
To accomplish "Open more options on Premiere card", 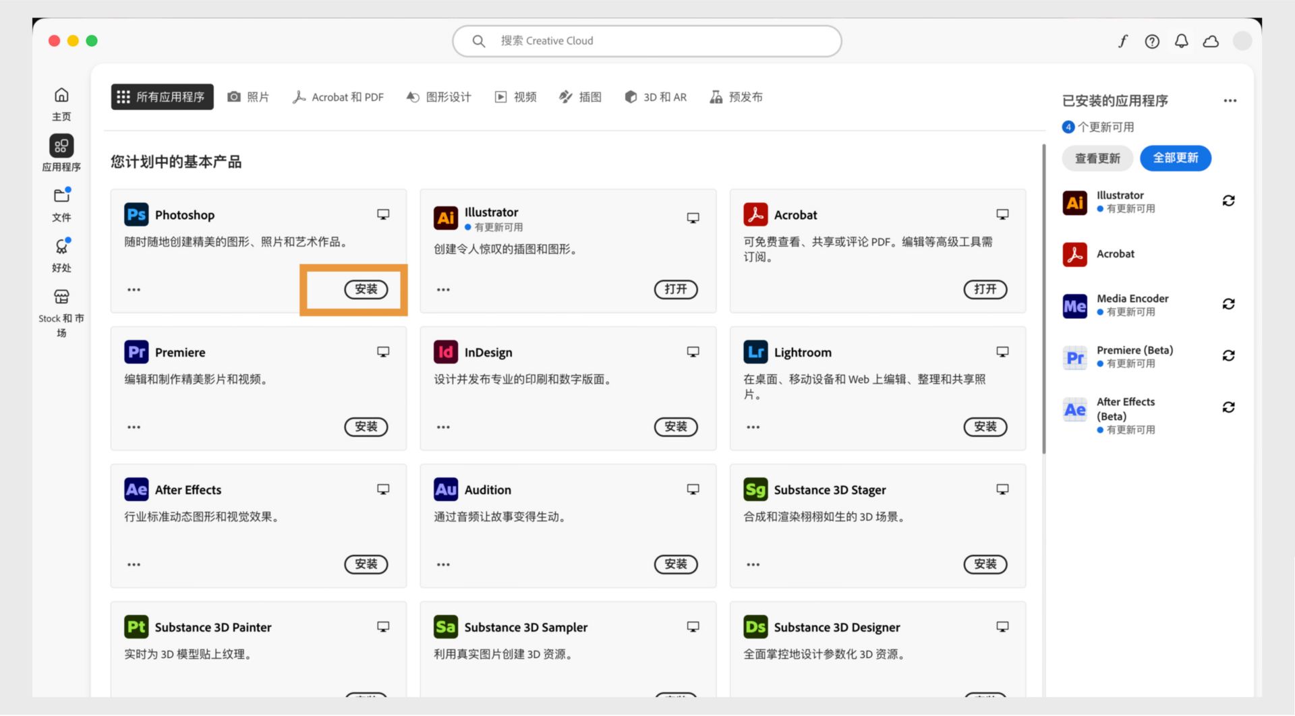I will click(x=134, y=427).
